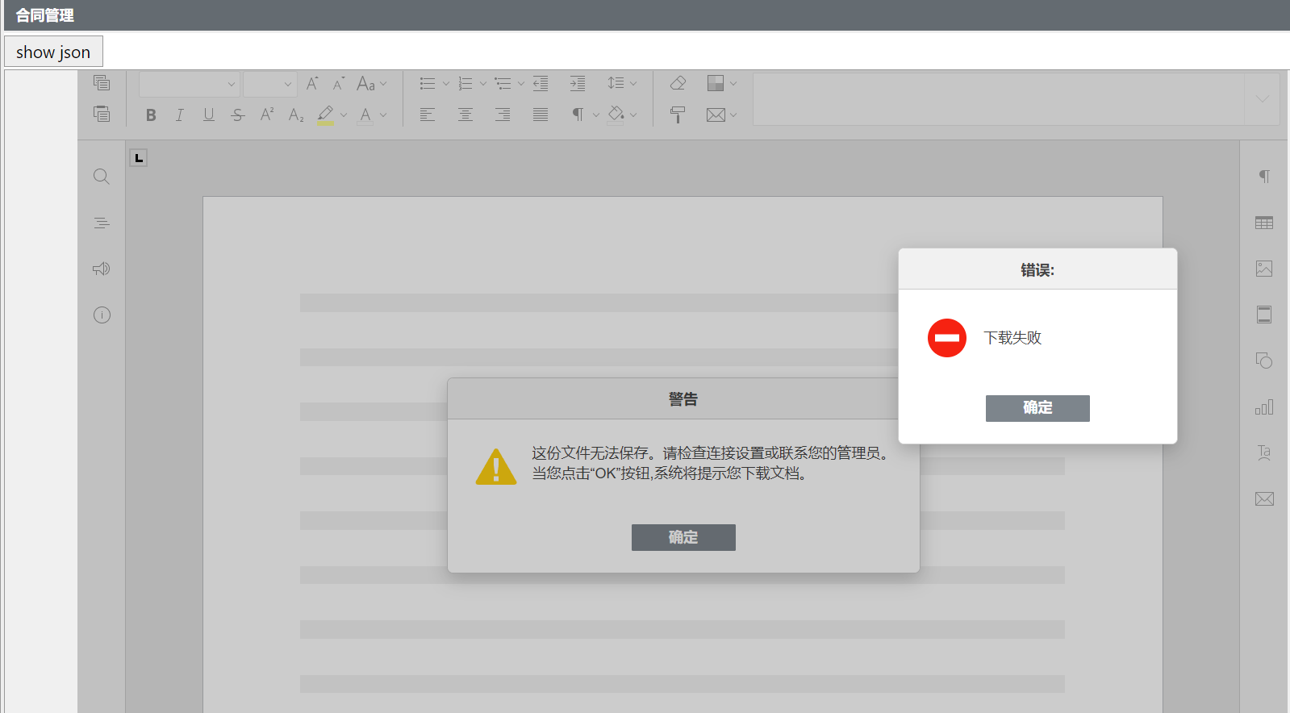Toggle strikethrough formatting
This screenshot has width=1290, height=713.
(x=238, y=115)
